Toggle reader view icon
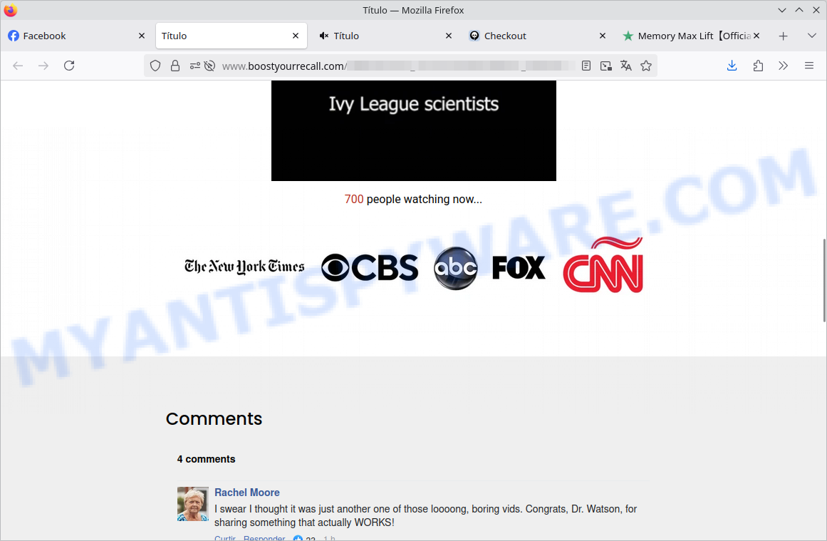The image size is (827, 541). pos(586,66)
